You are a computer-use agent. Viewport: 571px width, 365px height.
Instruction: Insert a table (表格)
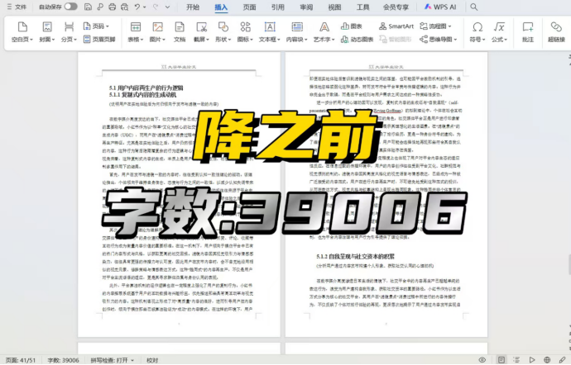tap(136, 31)
